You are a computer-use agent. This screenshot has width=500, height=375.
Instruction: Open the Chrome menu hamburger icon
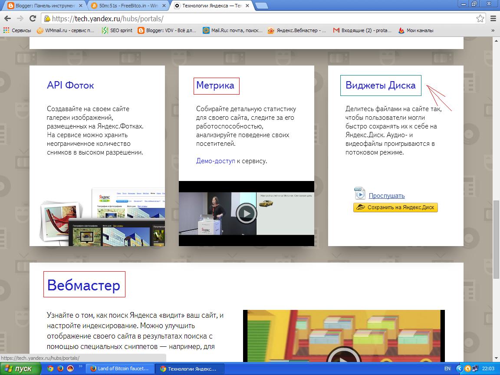[493, 19]
